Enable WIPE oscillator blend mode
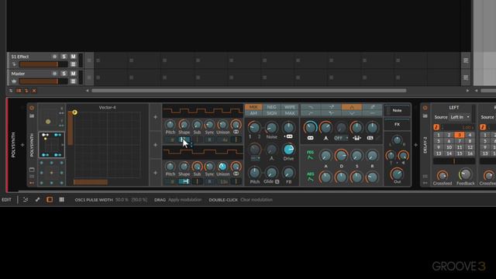Screen dimensions: 496x279 (x=289, y=107)
